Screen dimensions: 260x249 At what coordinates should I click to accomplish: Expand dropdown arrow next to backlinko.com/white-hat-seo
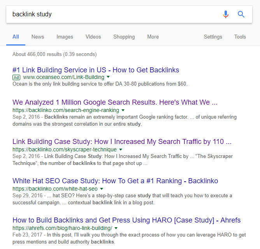tap(102, 189)
